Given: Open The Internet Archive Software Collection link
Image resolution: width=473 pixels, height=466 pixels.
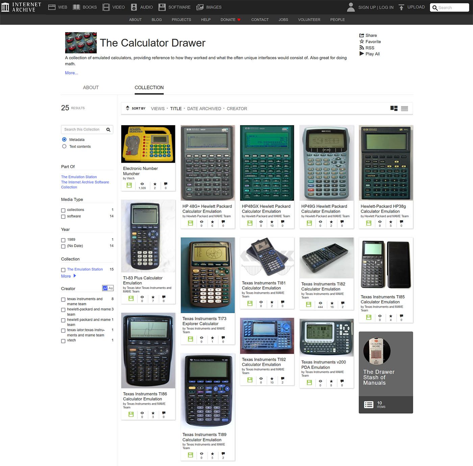Looking at the screenshot, I should pos(85,185).
